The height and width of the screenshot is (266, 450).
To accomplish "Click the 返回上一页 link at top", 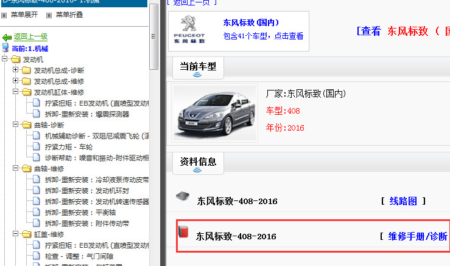I will pyautogui.click(x=192, y=2).
